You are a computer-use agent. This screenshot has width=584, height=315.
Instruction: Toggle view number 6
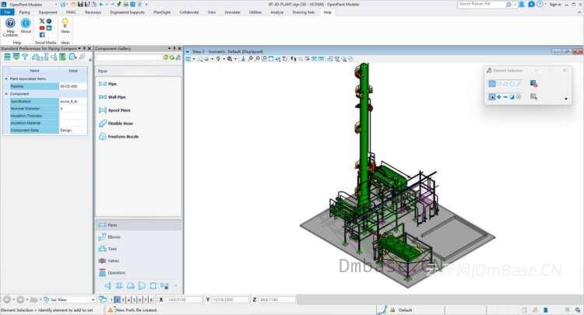pyautogui.click(x=139, y=299)
